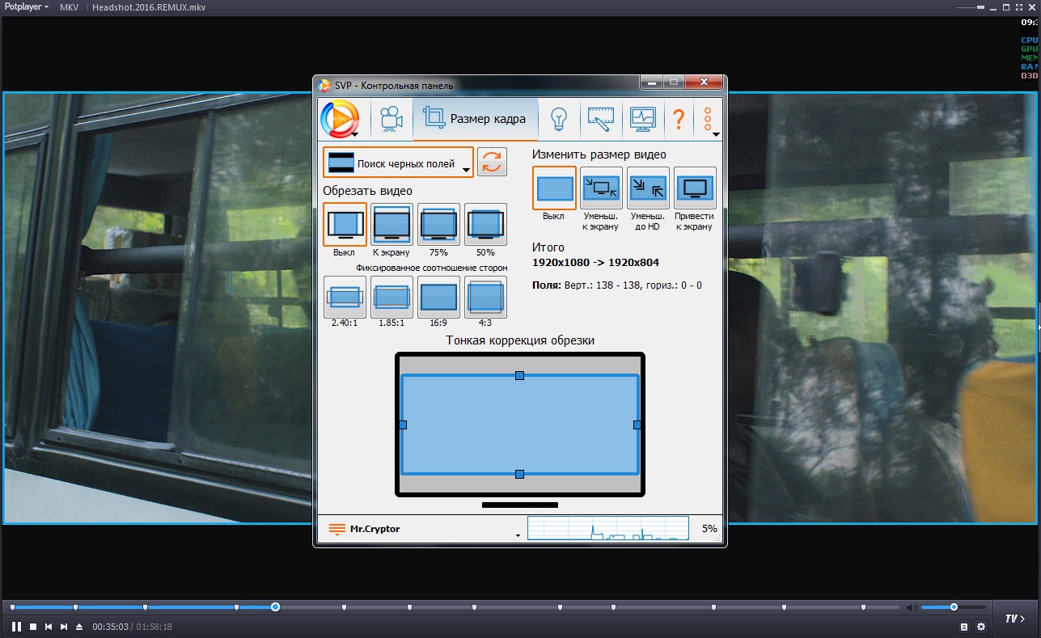Open Potplayer settings gear icon

[x=981, y=627]
